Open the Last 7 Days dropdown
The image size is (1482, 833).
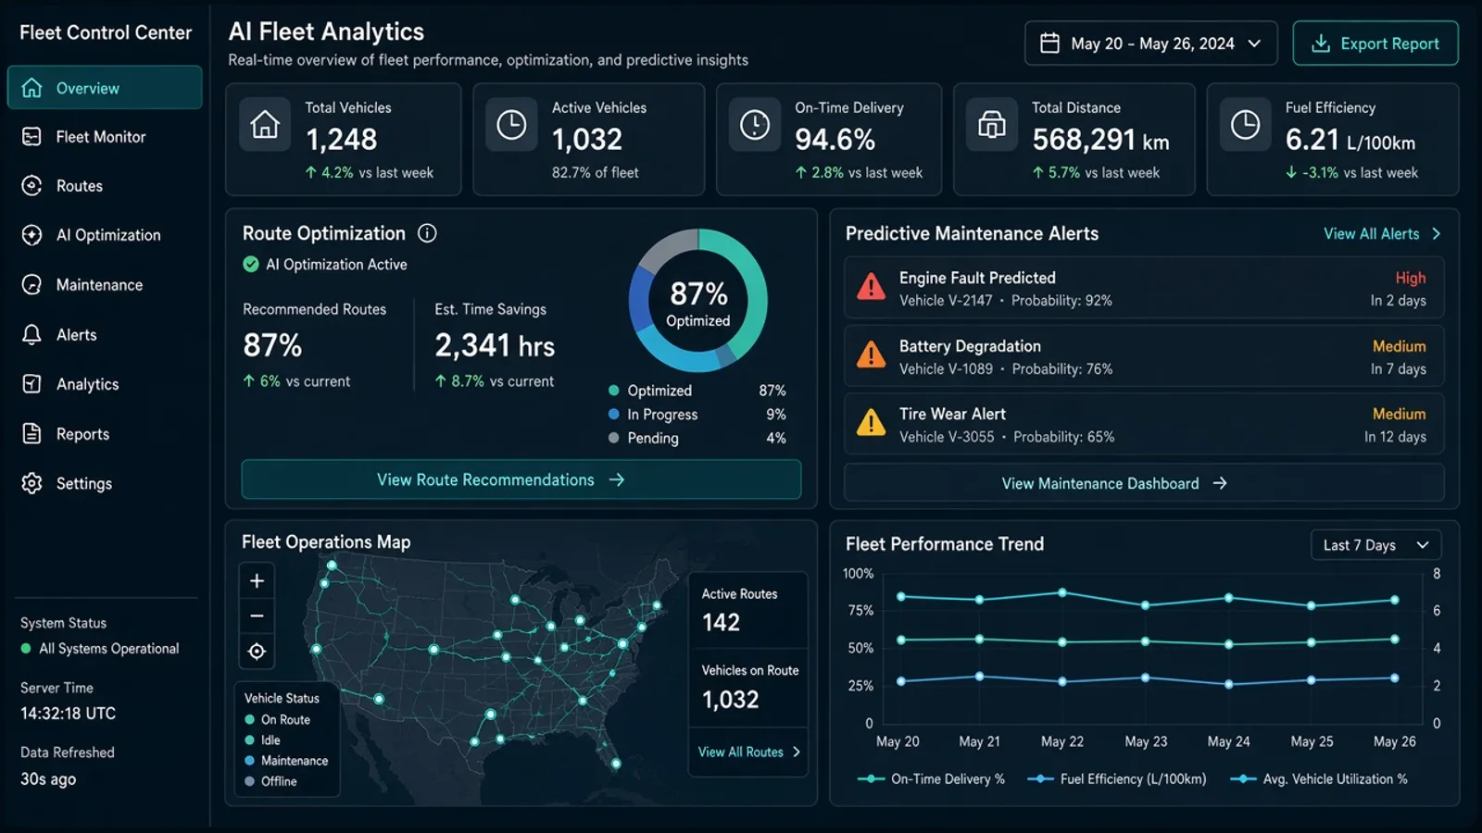(1375, 545)
